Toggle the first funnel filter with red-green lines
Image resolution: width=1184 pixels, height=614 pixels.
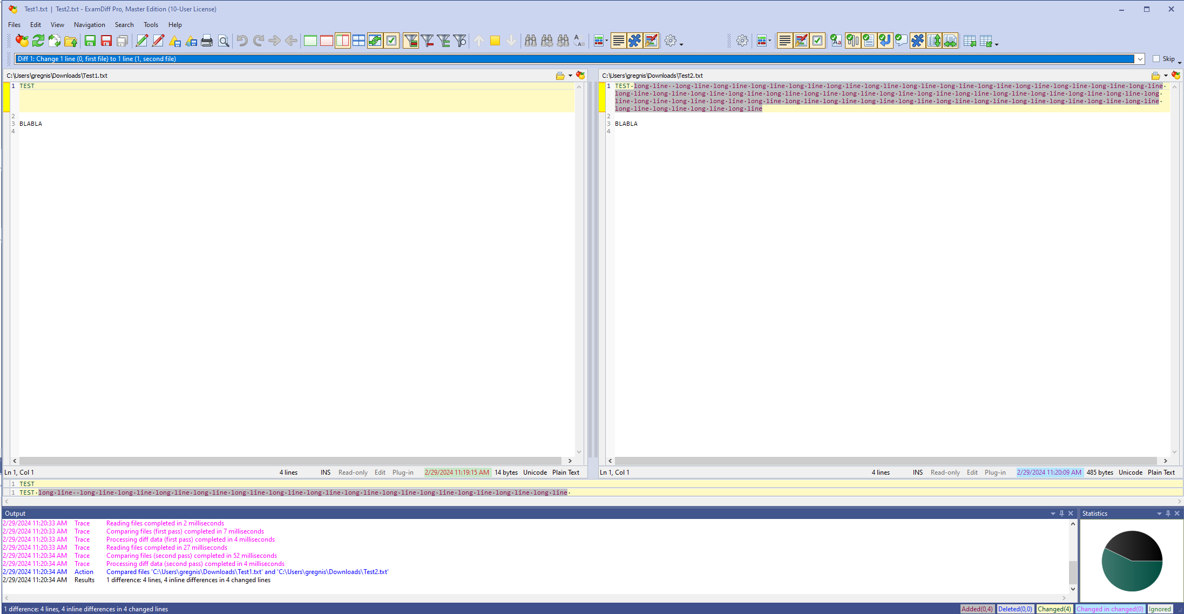pos(411,41)
